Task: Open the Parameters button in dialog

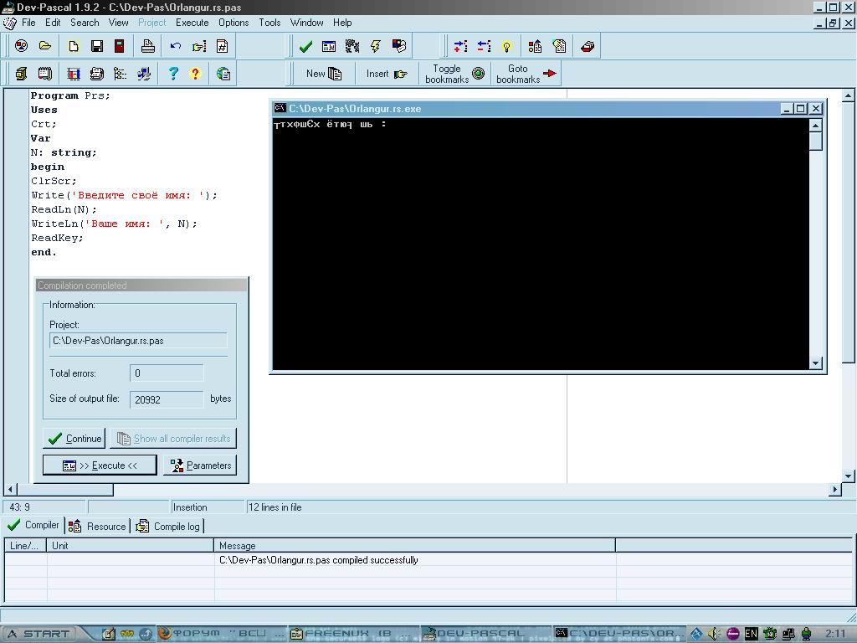Action: (x=201, y=466)
